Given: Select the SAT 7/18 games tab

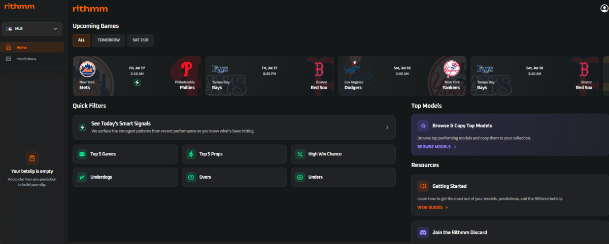Looking at the screenshot, I should 140,40.
